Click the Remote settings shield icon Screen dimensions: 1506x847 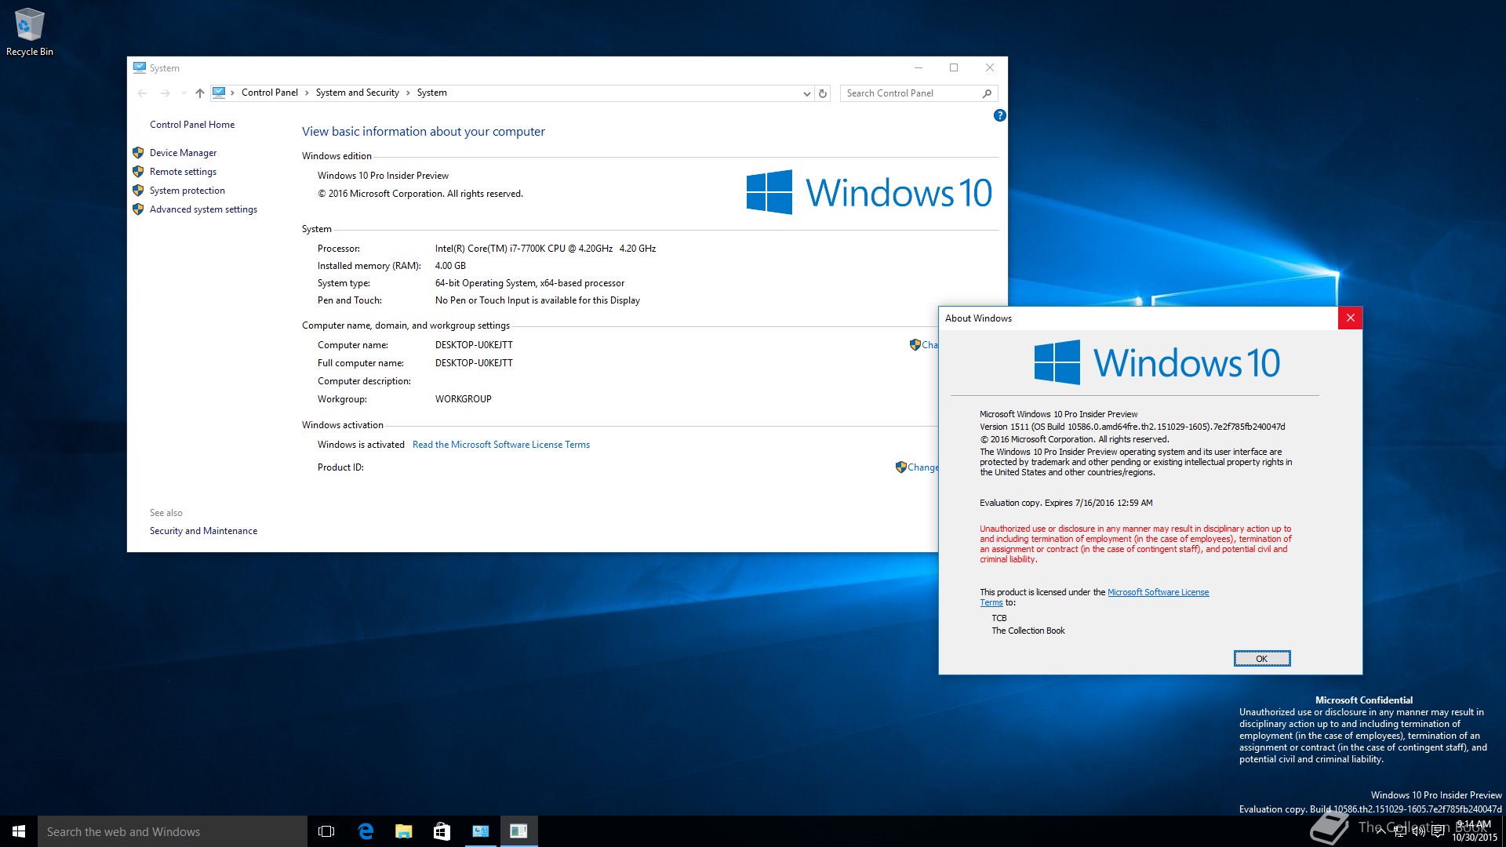[x=138, y=172]
